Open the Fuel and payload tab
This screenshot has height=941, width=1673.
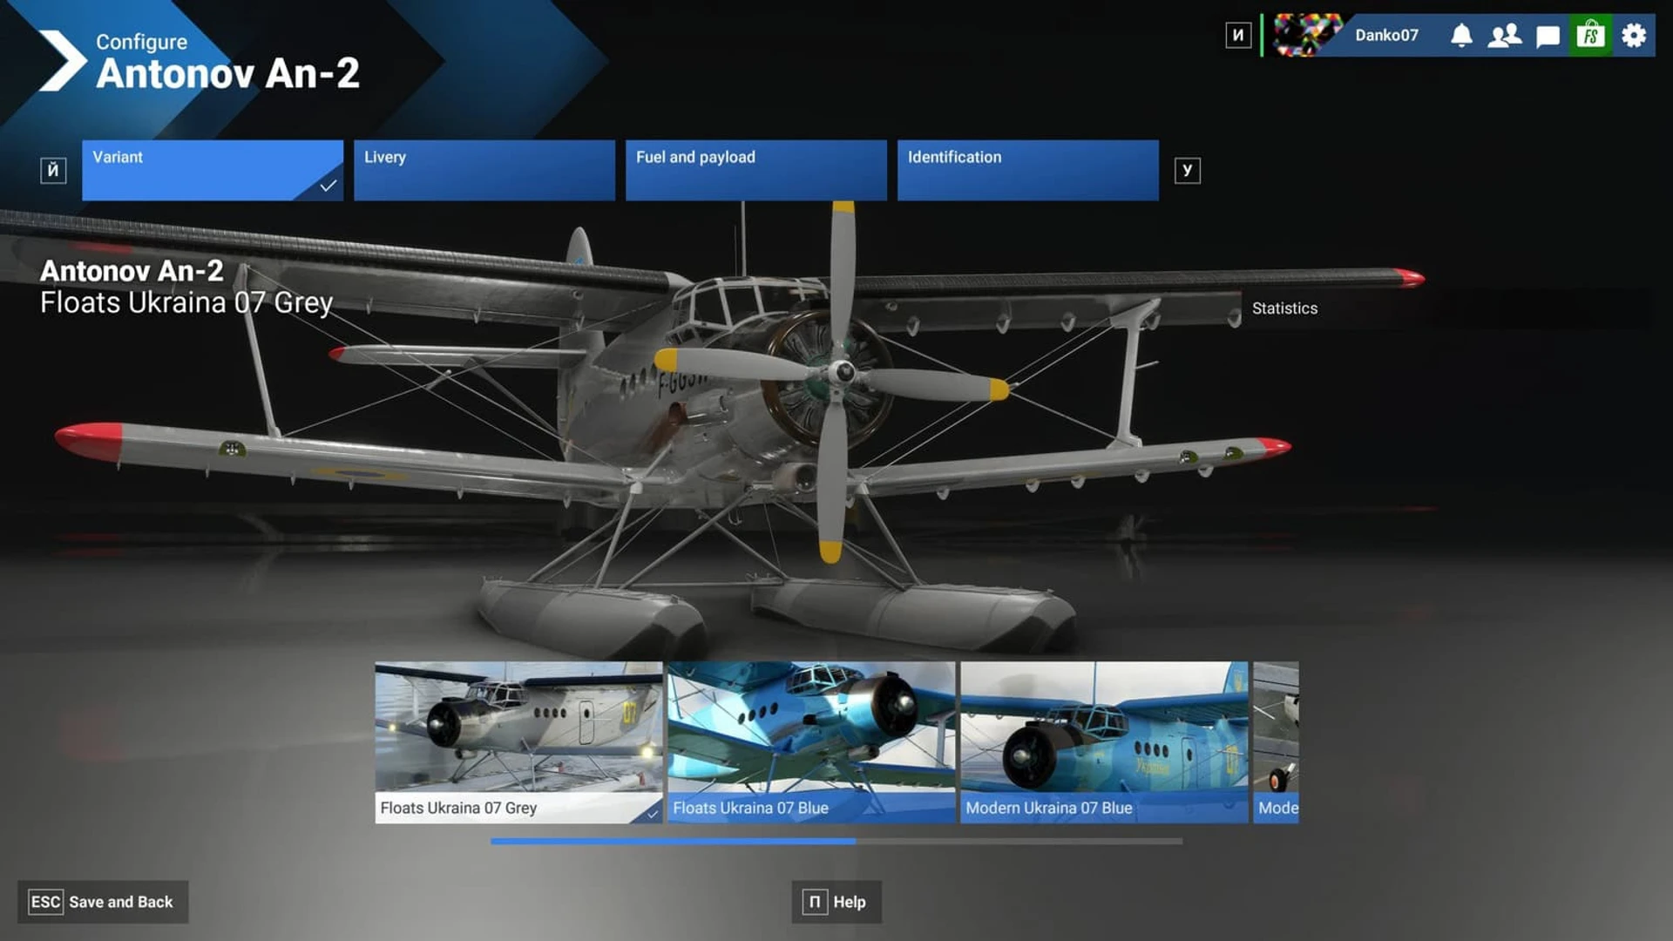[756, 170]
